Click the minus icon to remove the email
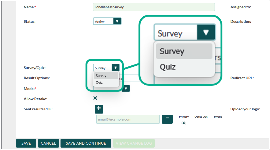This screenshot has width=270, height=150. [167, 119]
